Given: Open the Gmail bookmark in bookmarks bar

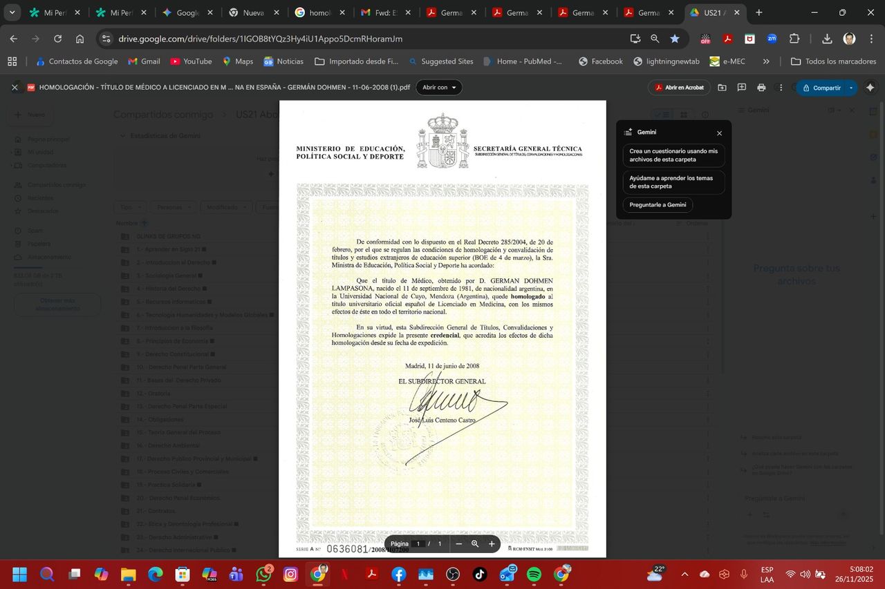Looking at the screenshot, I should [144, 61].
